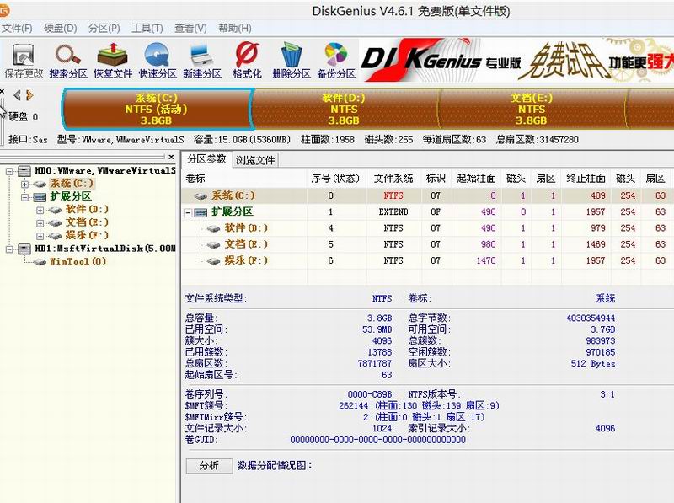Image resolution: width=674 pixels, height=503 pixels.
Task: Click the 娱乐(F:) drive icon in partition table
Action: pos(214,261)
